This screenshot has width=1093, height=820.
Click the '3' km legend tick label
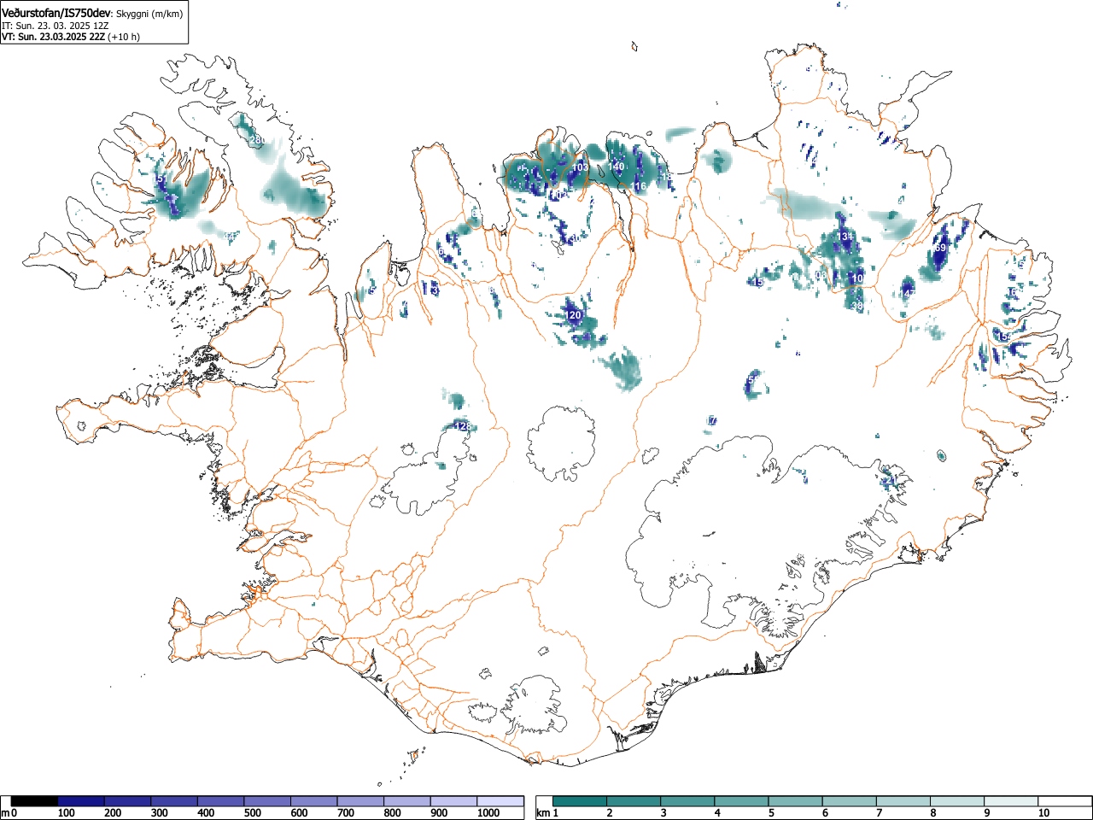[662, 813]
